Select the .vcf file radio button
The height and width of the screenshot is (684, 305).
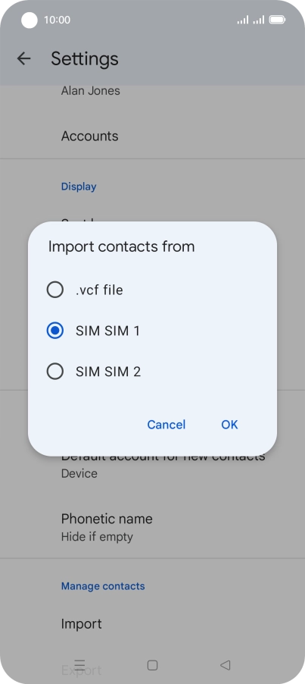[54, 290]
